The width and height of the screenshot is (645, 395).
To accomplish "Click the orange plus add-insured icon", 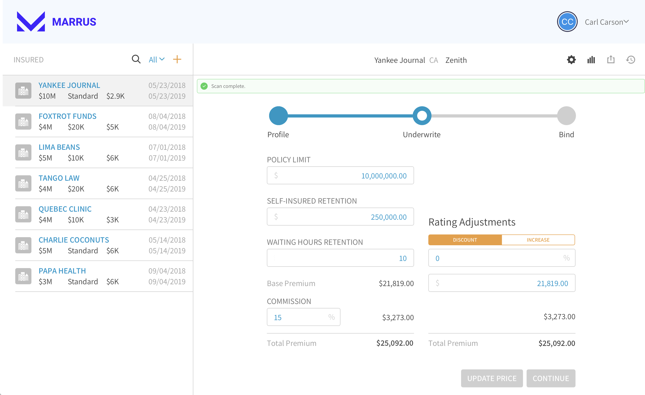I will click(177, 59).
